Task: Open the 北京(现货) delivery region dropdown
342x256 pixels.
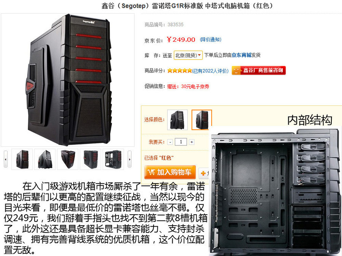Action: 188,55
